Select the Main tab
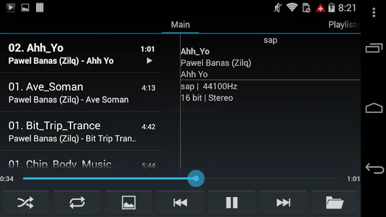Image resolution: width=386 pixels, height=217 pixels. [180, 25]
